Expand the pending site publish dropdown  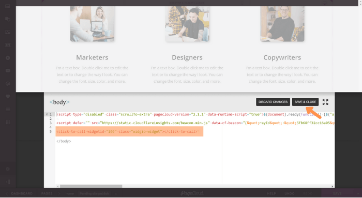pos(116,194)
